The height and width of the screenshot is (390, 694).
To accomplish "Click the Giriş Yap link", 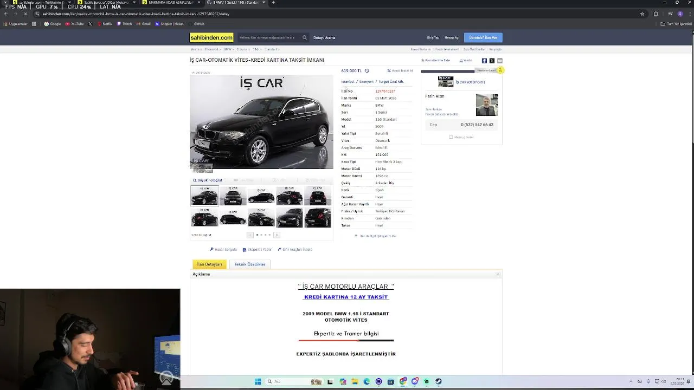I will pyautogui.click(x=433, y=38).
